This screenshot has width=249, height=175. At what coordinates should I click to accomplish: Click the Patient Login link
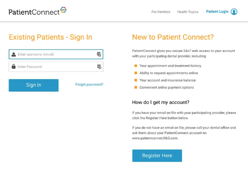217,11
